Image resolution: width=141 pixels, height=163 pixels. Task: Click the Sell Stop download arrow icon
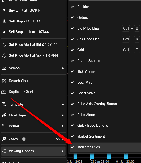(x=4, y=21)
